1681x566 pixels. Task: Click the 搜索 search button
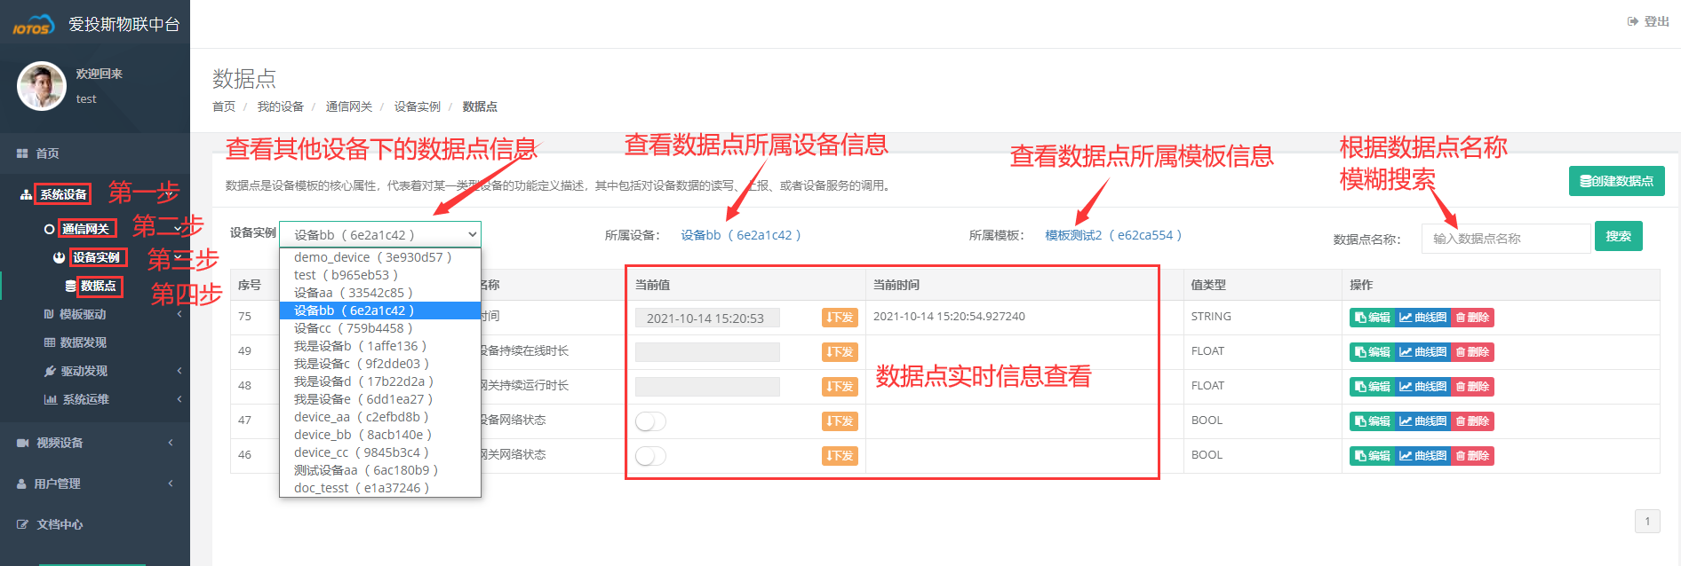point(1618,236)
